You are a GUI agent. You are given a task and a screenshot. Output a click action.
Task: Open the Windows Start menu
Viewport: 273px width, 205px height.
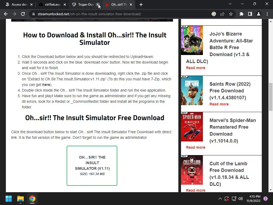point(9,199)
